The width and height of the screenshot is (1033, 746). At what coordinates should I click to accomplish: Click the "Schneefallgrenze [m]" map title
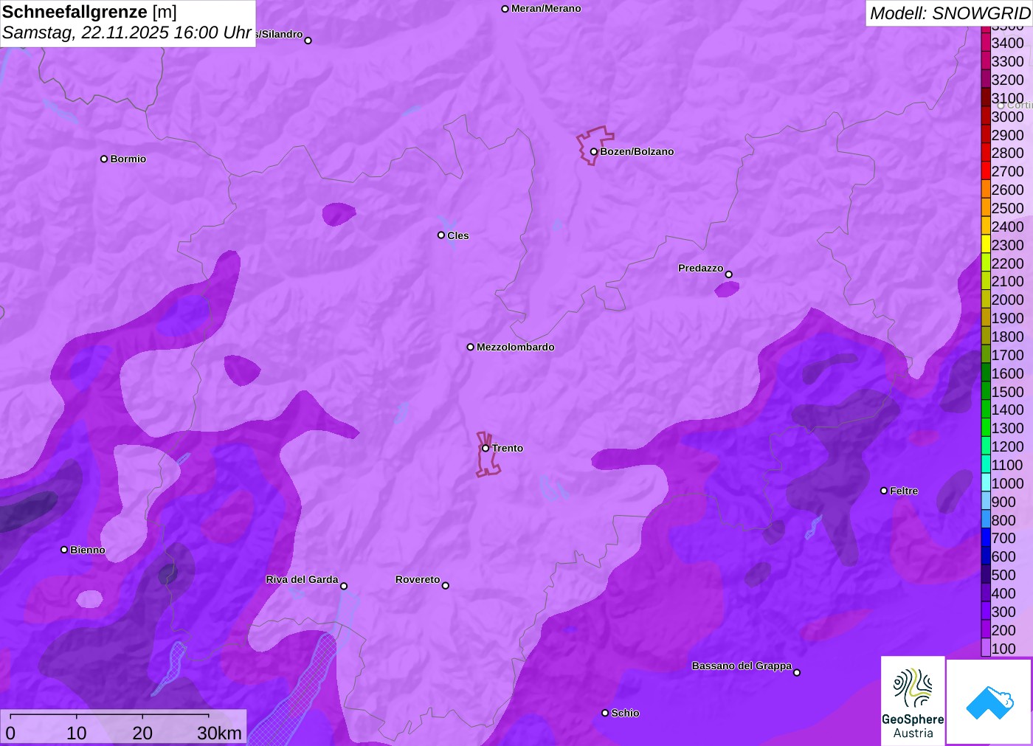point(89,12)
